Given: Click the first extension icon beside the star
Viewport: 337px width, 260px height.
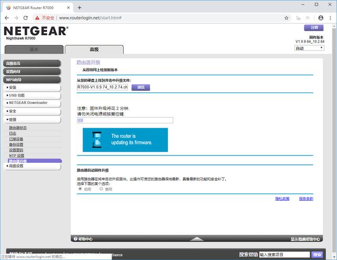Looking at the screenshot, I should 299,18.
